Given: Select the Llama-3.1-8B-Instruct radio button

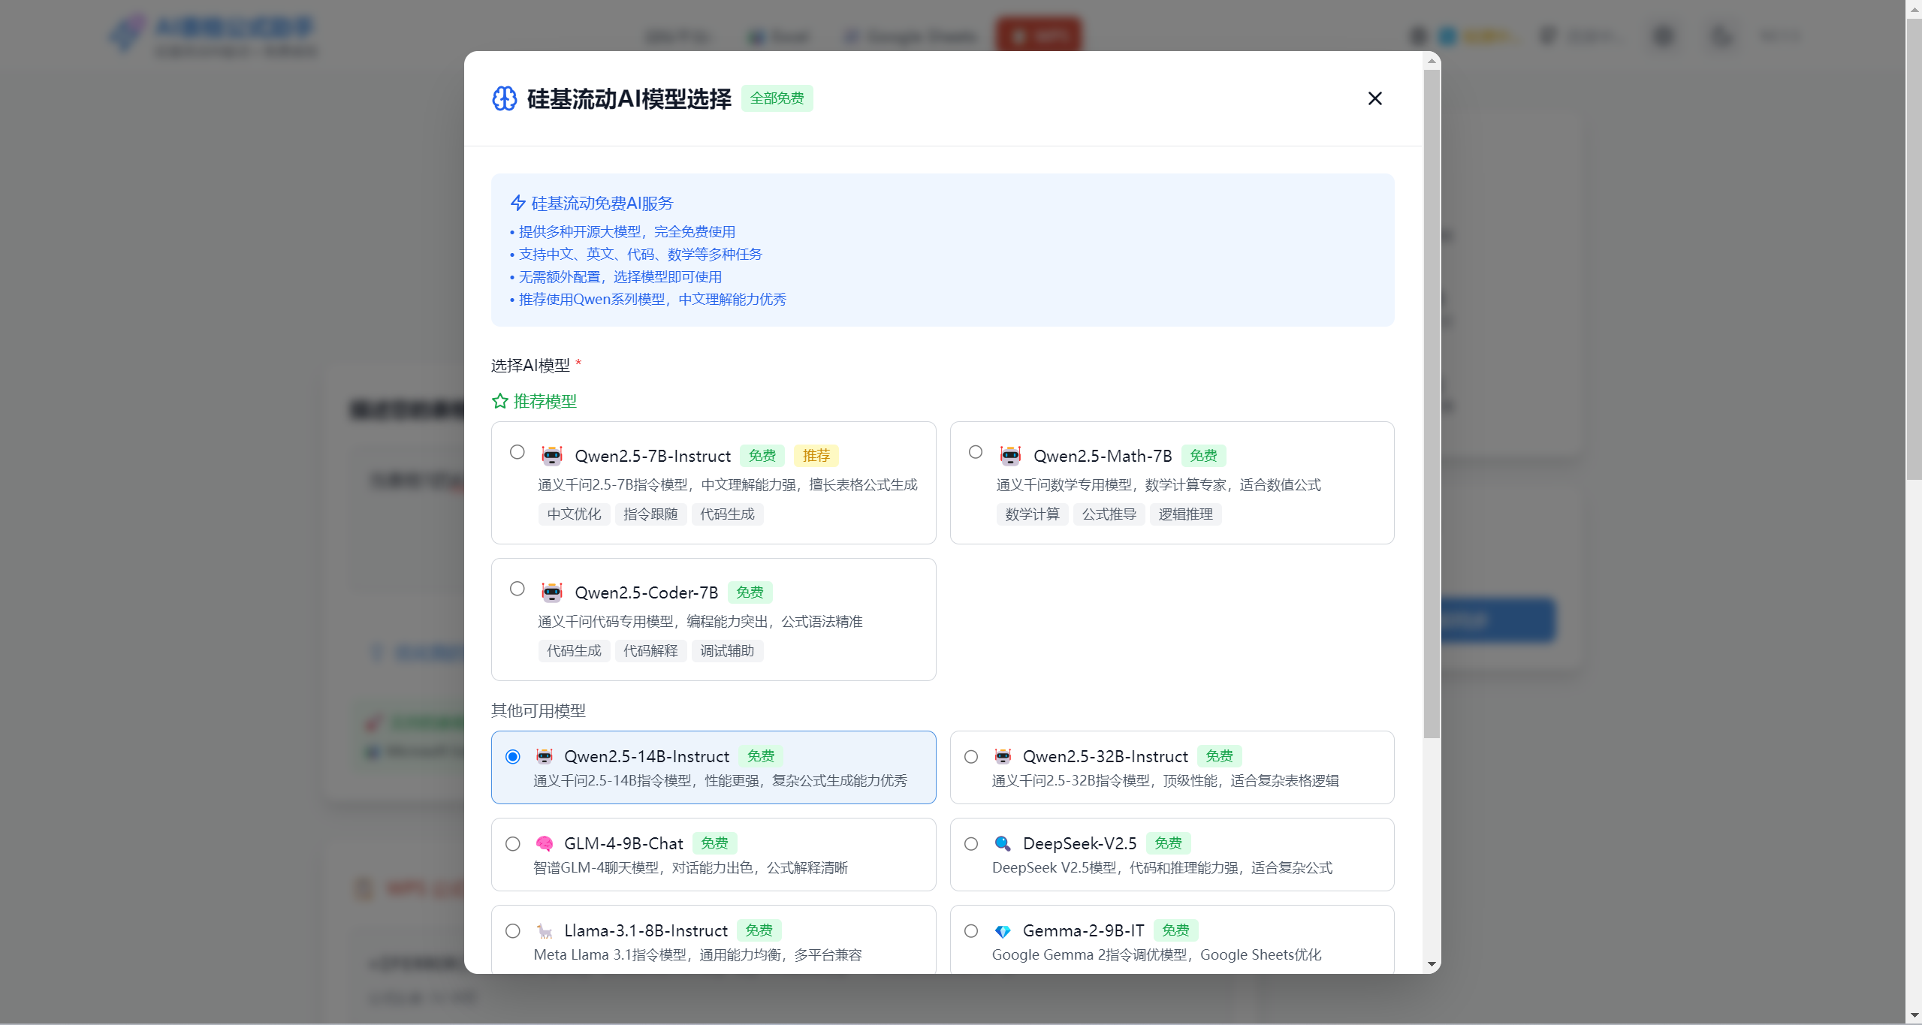Looking at the screenshot, I should (x=512, y=931).
